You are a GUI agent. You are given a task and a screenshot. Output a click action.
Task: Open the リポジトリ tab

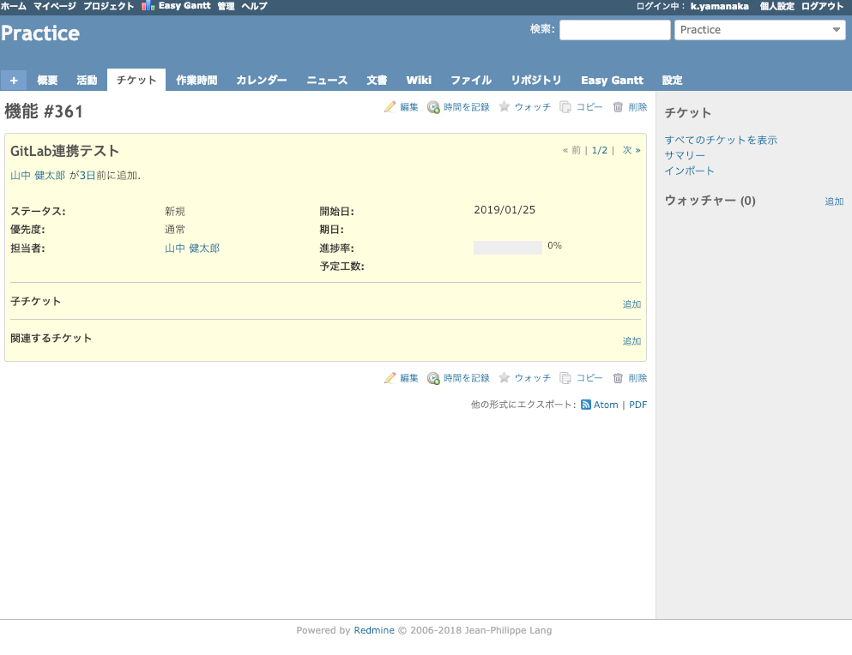pyautogui.click(x=536, y=81)
